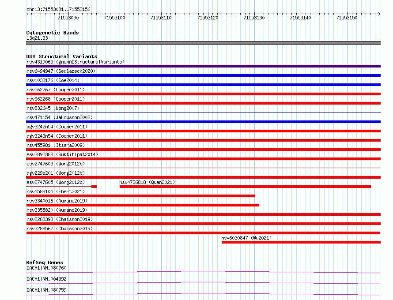Viewport: 393px width, 300px height.
Task: Click the red nsv6030847 variant bar
Action: [x=301, y=242]
